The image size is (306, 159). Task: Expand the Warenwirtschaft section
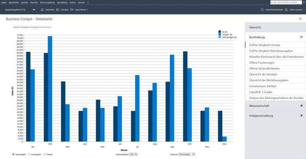pos(301,106)
